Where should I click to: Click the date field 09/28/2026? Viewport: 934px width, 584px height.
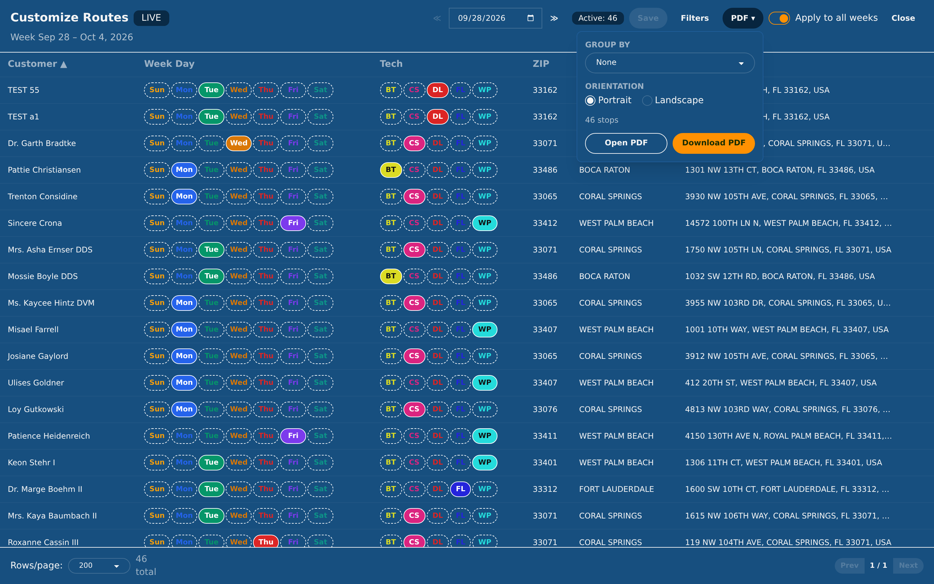tap(495, 18)
